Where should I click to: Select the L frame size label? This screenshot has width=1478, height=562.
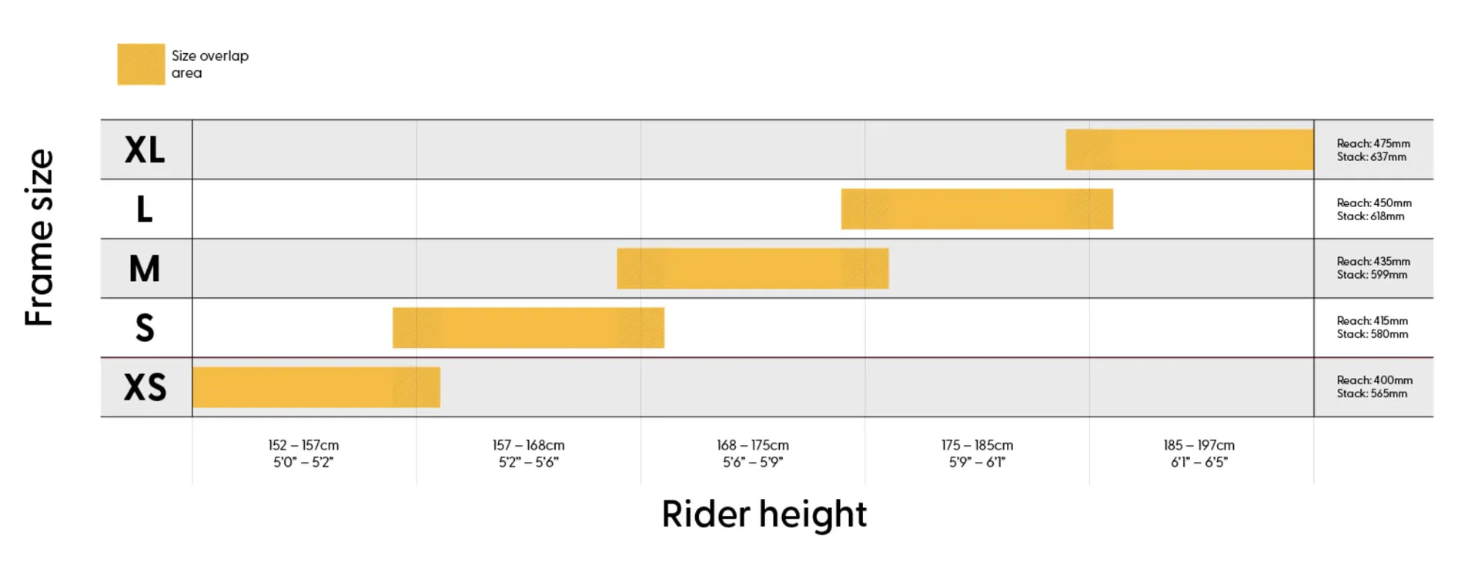tap(145, 209)
